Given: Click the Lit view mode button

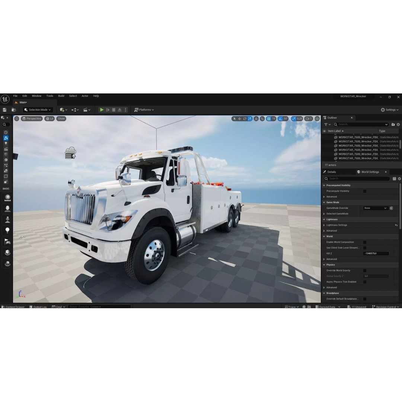Looking at the screenshot, I should [x=50, y=119].
